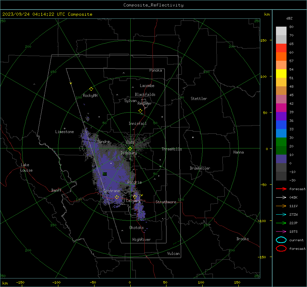The height and width of the screenshot is (287, 307).
Task: Click the Brooks city label
Action: click(243, 239)
